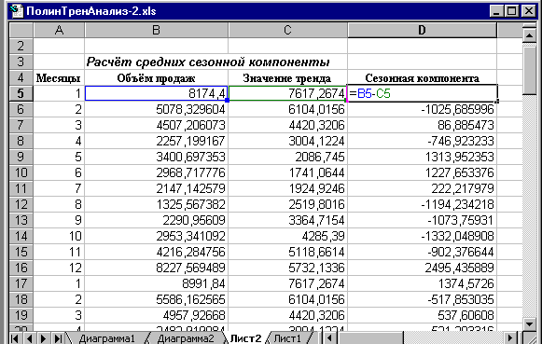The width and height of the screenshot is (542, 344).
Task: Switch to Диаграмма1 sheet tab
Action: (x=106, y=338)
